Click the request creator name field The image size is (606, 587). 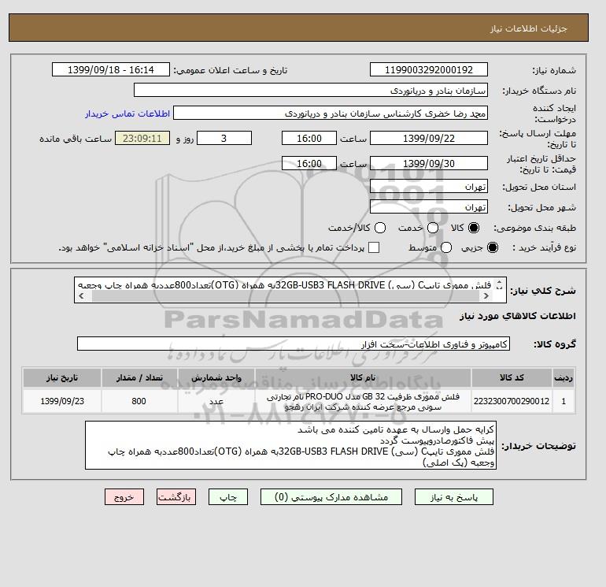point(331,113)
